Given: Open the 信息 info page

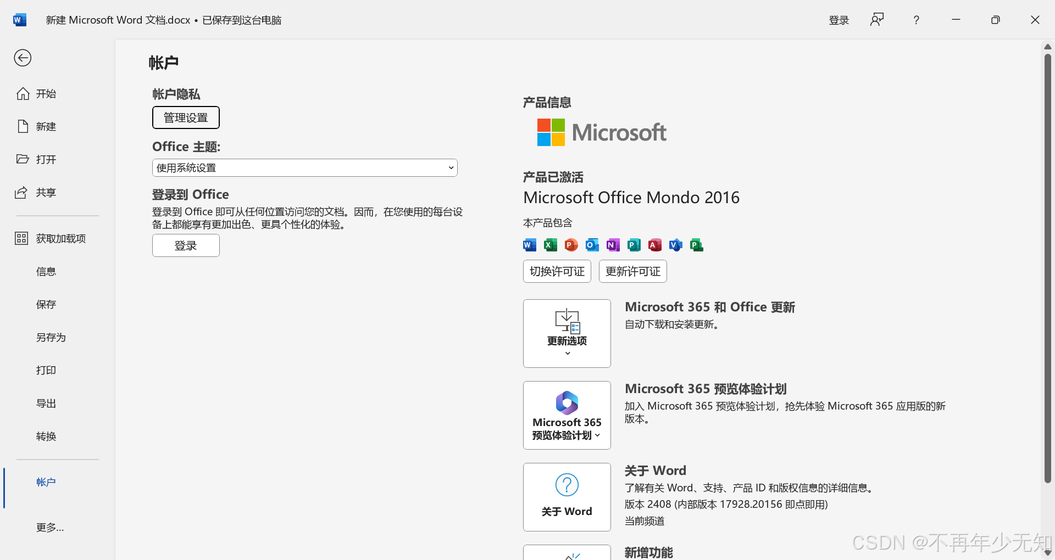Looking at the screenshot, I should coord(46,271).
